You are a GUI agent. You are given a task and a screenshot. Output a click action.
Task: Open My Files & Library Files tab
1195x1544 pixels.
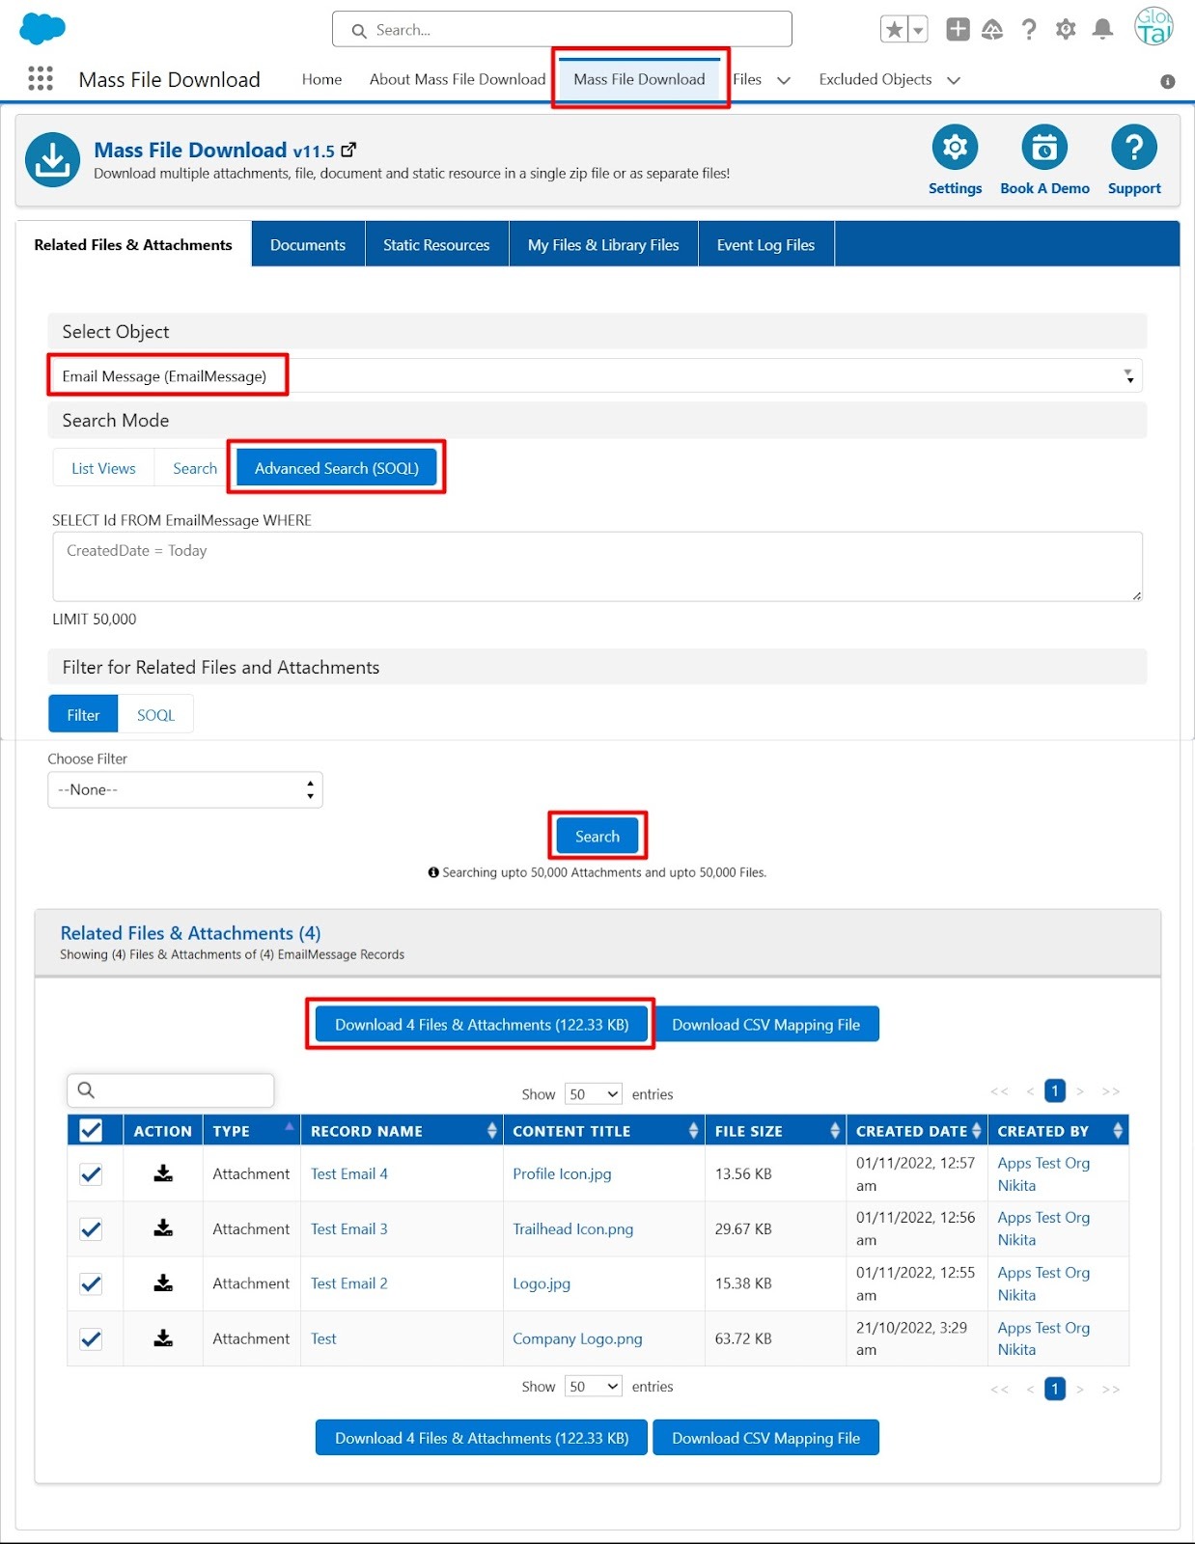(603, 244)
